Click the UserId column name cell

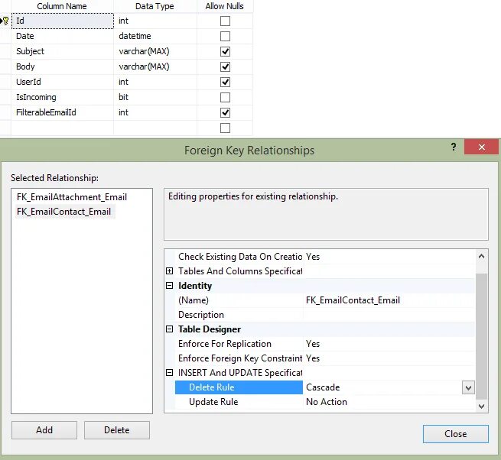62,82
